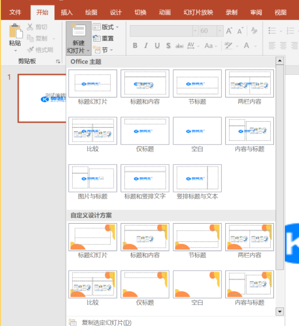Image resolution: width=299 pixels, height=326 pixels.
Task: Click Increase Font Size icon
Action: point(229,31)
